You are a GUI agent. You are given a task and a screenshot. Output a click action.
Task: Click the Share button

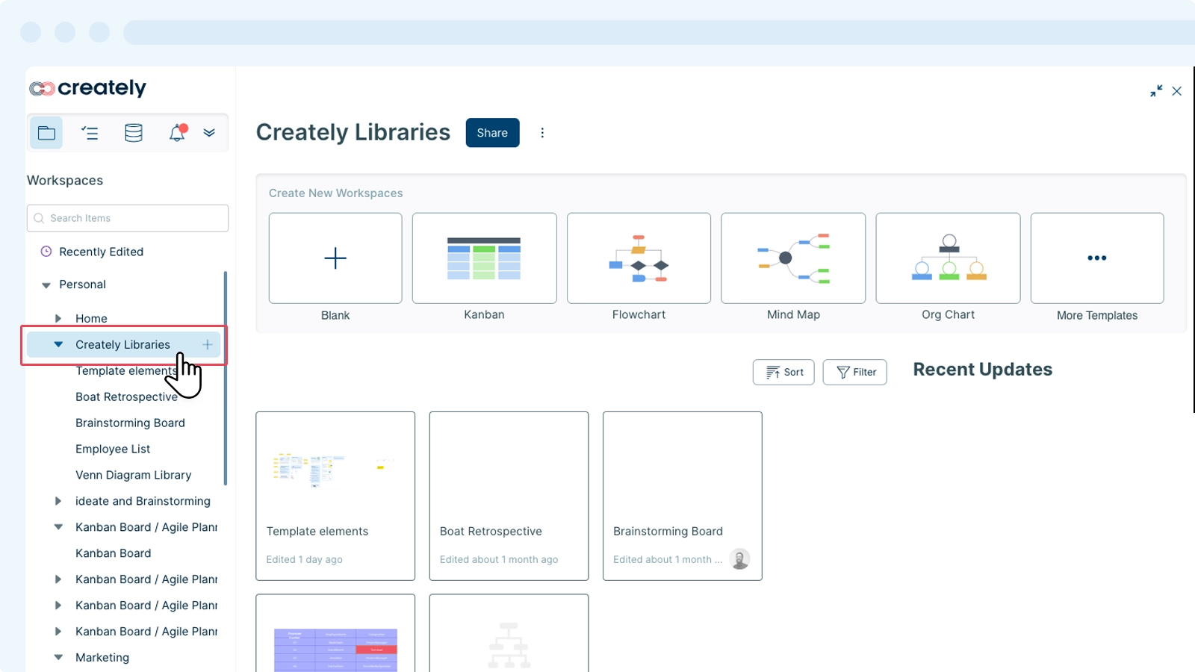click(x=492, y=133)
